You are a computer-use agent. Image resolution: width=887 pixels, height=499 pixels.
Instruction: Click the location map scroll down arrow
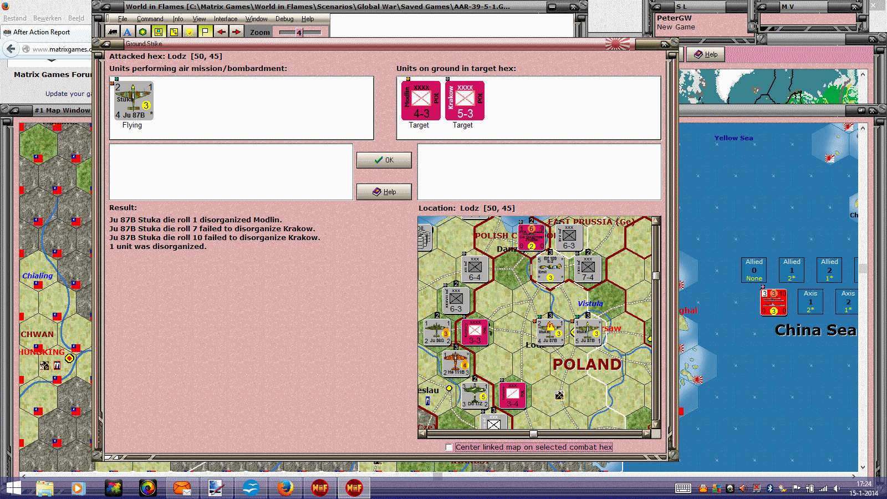point(656,425)
